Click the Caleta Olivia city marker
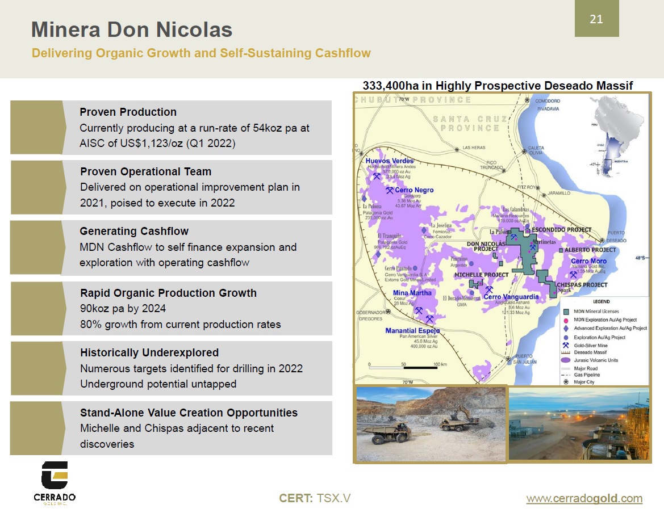The image size is (664, 513). pyautogui.click(x=524, y=152)
